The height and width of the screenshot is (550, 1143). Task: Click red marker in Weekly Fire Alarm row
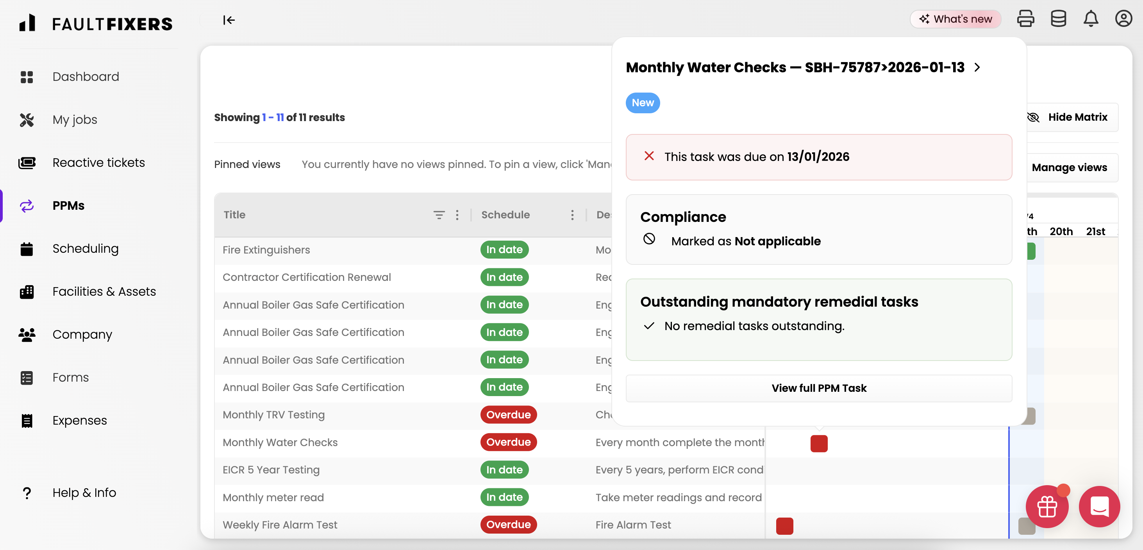784,526
